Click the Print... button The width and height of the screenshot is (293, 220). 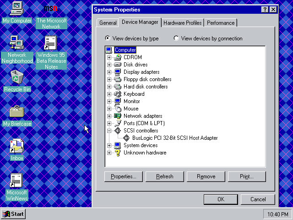[247, 176]
